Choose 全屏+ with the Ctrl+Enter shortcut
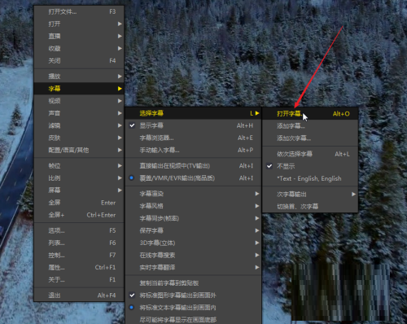Viewport: 407px width, 324px height. pos(79,215)
